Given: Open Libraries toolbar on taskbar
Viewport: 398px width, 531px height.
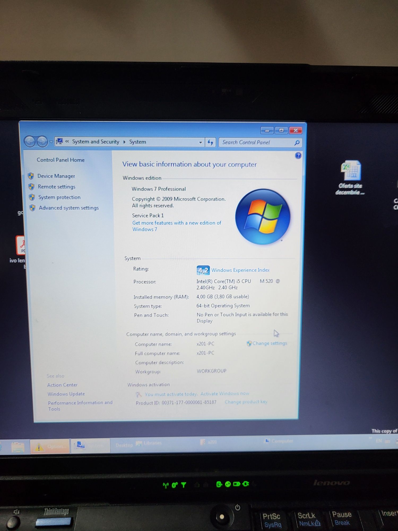Looking at the screenshot, I should point(149,443).
